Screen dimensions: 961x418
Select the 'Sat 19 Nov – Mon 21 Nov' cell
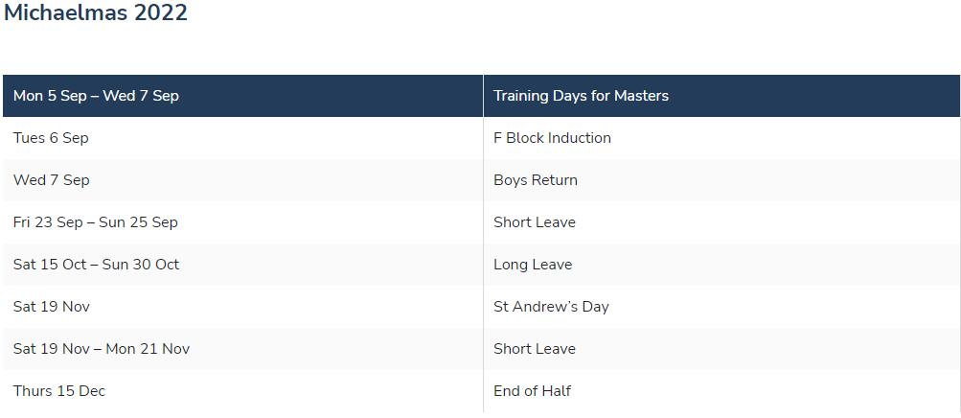pos(102,349)
